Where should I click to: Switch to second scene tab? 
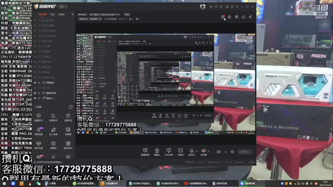point(52,15)
